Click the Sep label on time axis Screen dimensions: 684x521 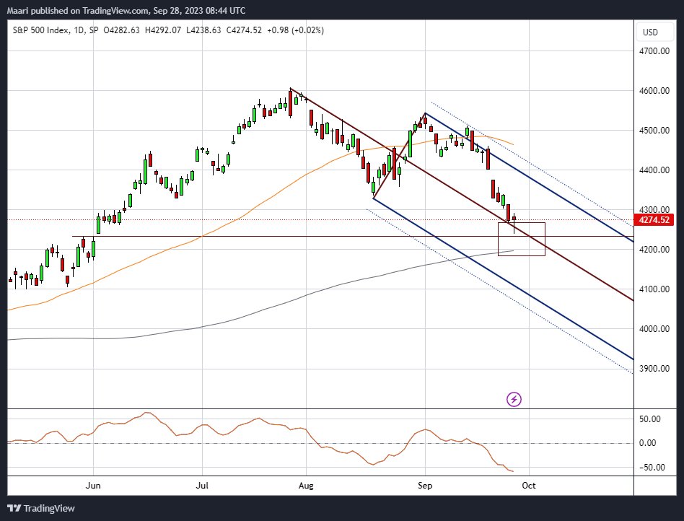click(x=425, y=486)
